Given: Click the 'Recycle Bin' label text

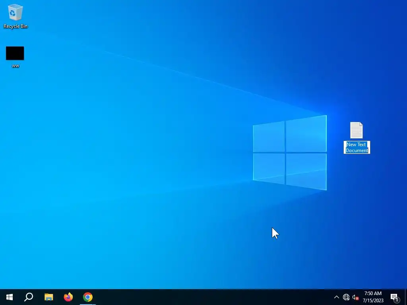Looking at the screenshot, I should 16,26.
